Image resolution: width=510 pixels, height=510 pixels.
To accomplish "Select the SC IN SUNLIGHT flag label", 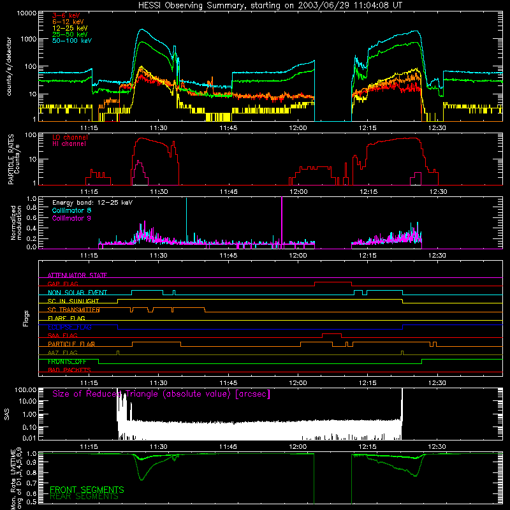I will (x=73, y=301).
